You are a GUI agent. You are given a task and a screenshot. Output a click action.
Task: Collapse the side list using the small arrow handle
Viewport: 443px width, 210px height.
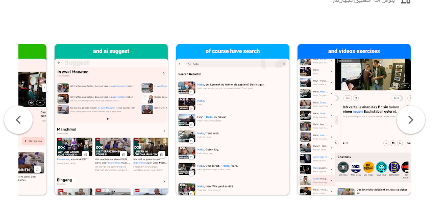(336, 120)
